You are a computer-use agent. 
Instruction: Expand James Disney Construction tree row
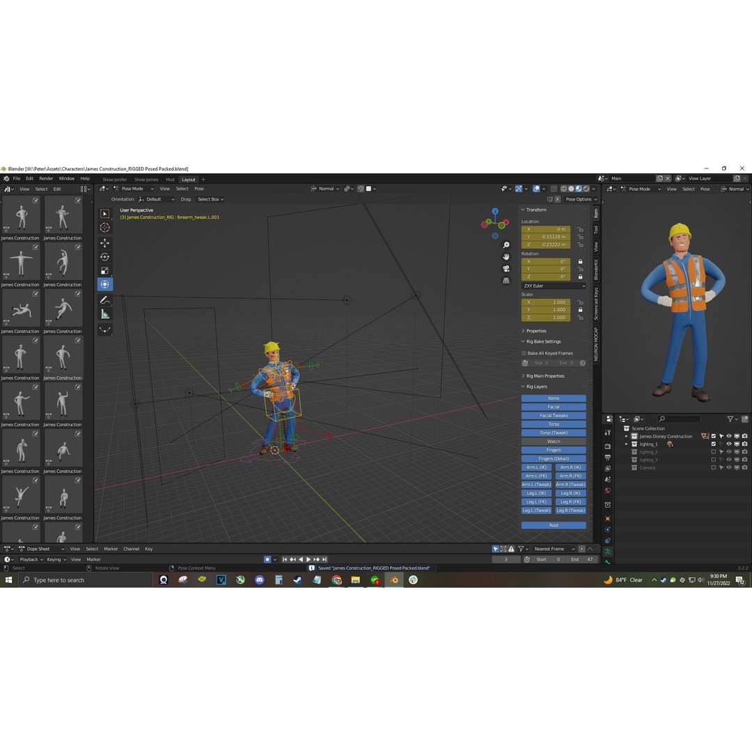pos(627,437)
